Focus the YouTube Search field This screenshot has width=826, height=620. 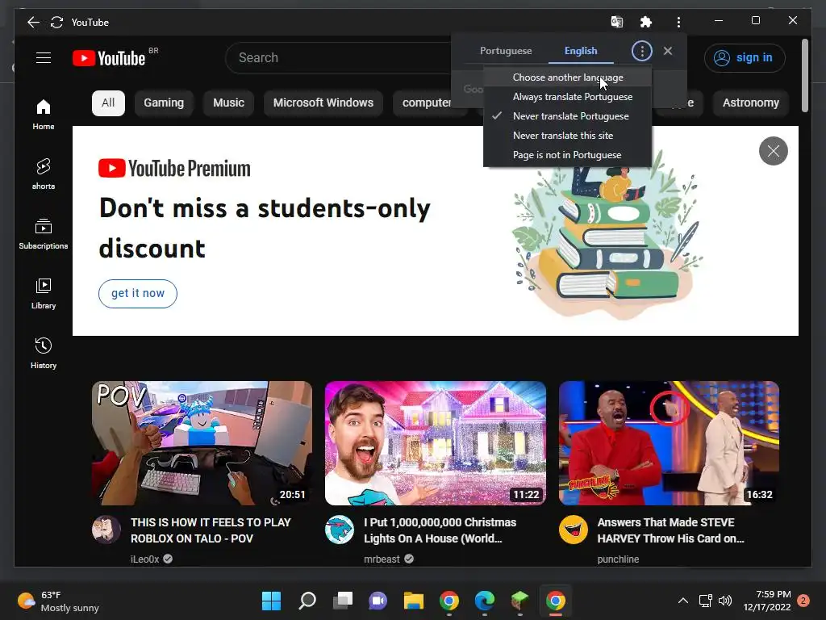pos(337,57)
